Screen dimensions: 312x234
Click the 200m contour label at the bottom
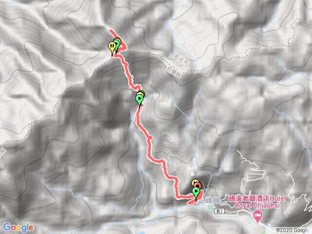[x=158, y=219]
